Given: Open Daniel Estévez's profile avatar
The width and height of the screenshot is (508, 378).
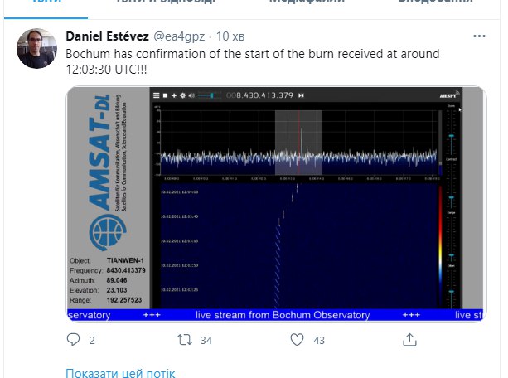Looking at the screenshot, I should (x=37, y=49).
